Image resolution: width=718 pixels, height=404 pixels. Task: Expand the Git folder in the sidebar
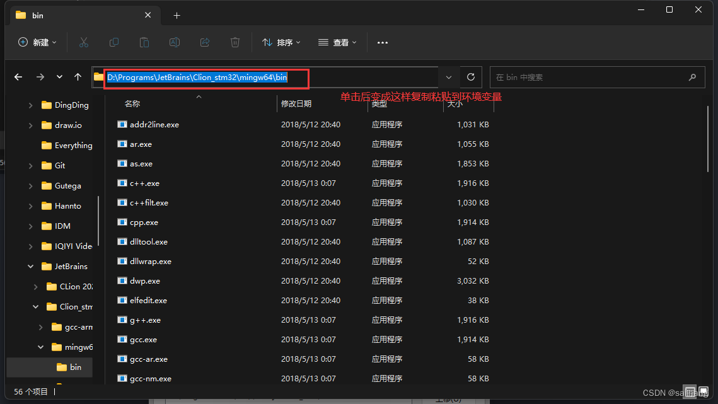coord(30,165)
